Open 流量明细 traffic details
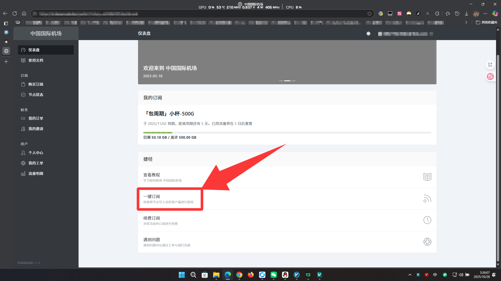501x281 pixels. click(x=36, y=174)
